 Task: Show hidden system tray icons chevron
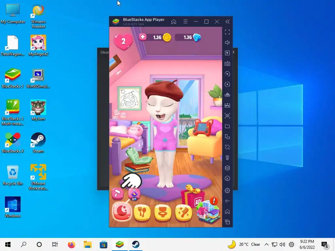pyautogui.click(x=266, y=244)
